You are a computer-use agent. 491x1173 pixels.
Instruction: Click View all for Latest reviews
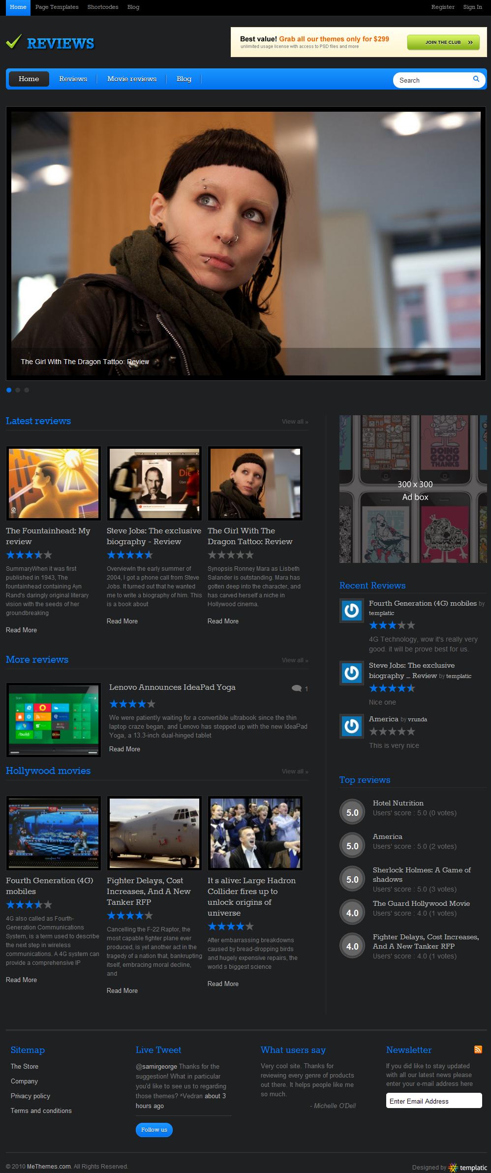pos(295,422)
